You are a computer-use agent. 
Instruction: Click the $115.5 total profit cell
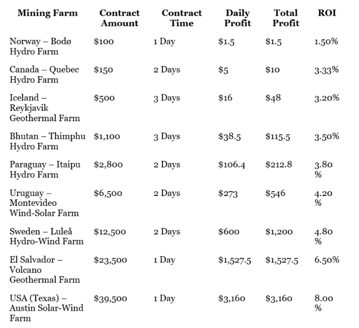pyautogui.click(x=278, y=137)
